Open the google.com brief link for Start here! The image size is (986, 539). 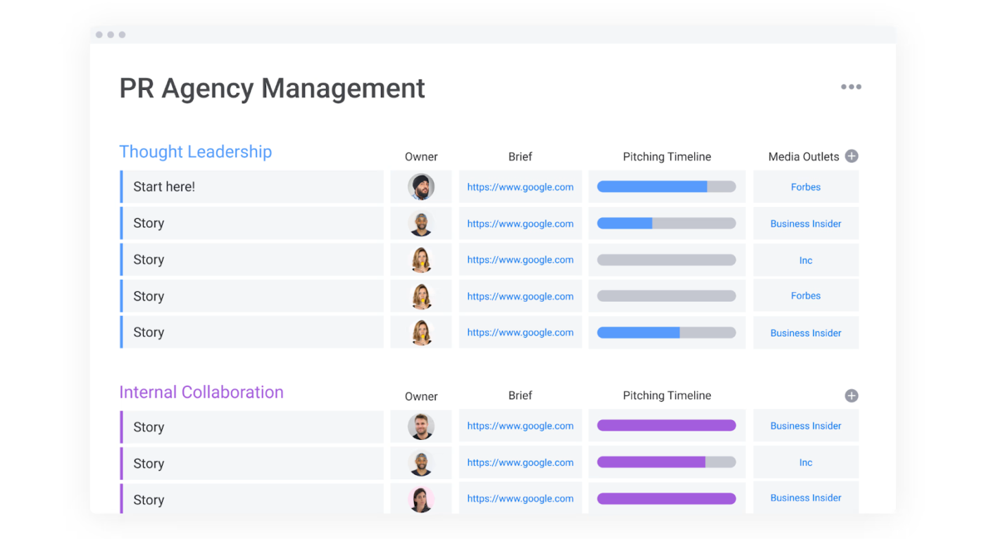520,187
